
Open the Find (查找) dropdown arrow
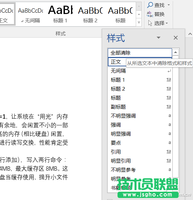pos(169,5)
